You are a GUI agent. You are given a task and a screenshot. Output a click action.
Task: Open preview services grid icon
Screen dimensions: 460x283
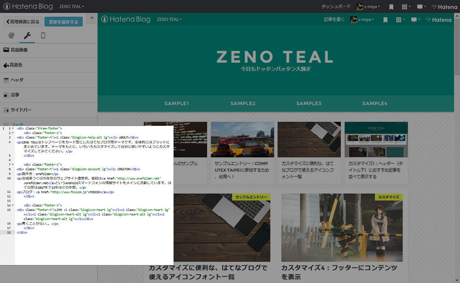tap(400, 20)
